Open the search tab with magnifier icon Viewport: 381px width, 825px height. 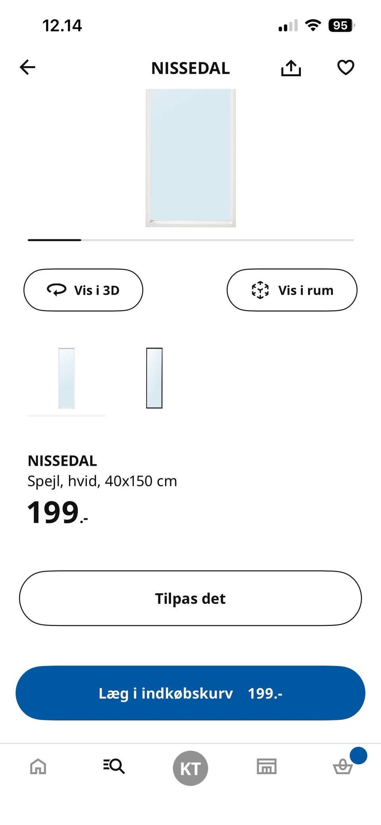click(x=114, y=766)
